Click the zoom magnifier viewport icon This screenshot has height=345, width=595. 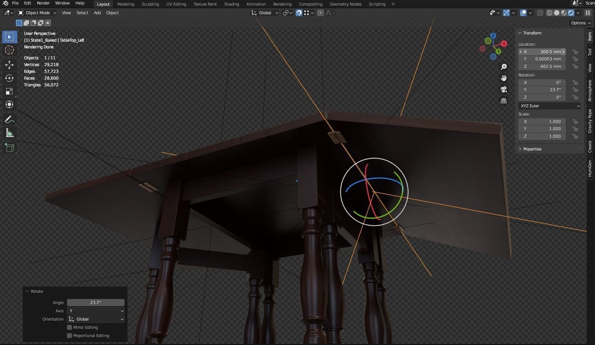point(504,67)
